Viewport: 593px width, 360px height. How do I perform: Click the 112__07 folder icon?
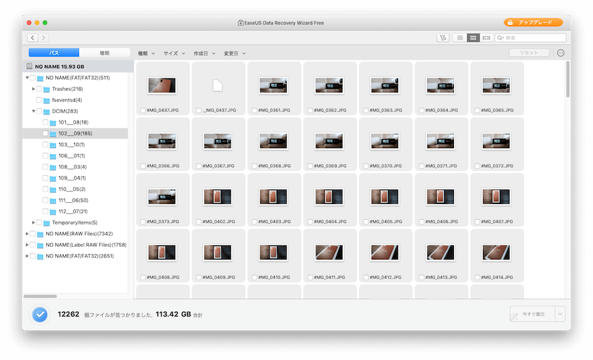(53, 211)
